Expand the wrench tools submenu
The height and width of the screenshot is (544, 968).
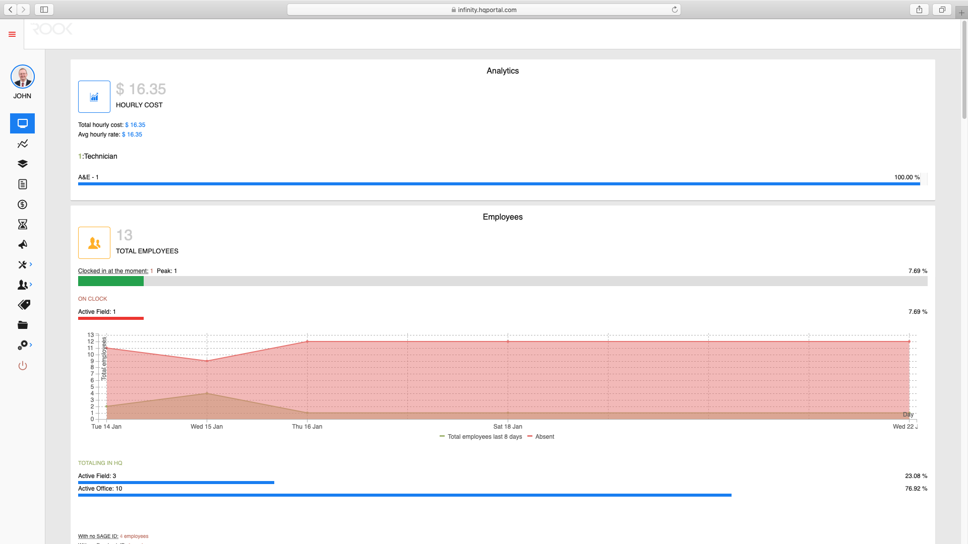[x=25, y=265]
